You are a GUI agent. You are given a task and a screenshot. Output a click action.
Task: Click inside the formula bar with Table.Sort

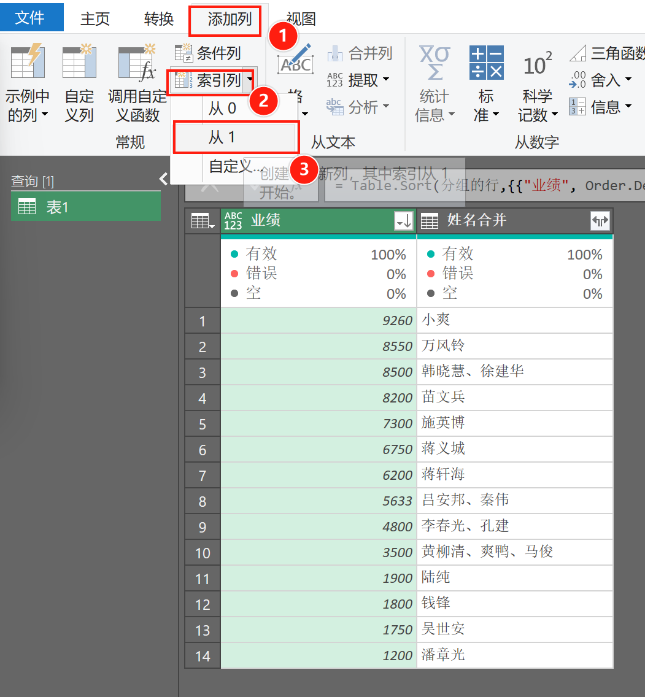(x=485, y=185)
